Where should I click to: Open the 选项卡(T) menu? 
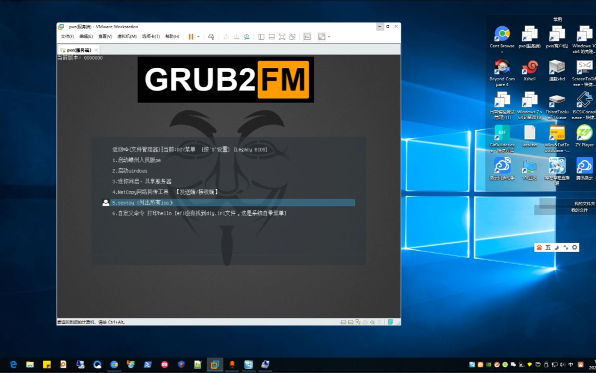151,36
